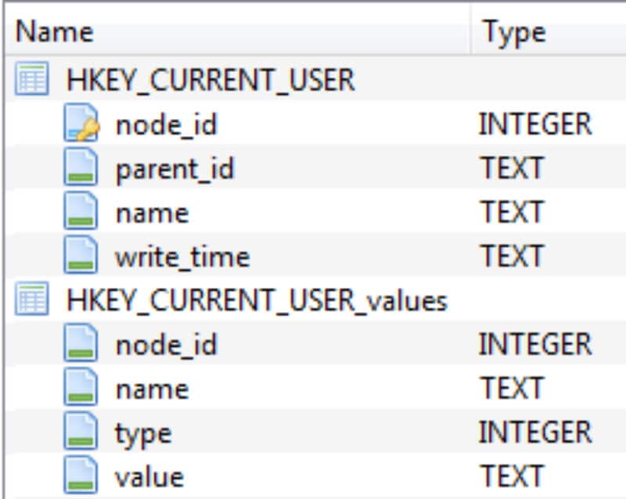This screenshot has height=499, width=626.
Task: Select the type column entry
Action: pyautogui.click(x=143, y=433)
